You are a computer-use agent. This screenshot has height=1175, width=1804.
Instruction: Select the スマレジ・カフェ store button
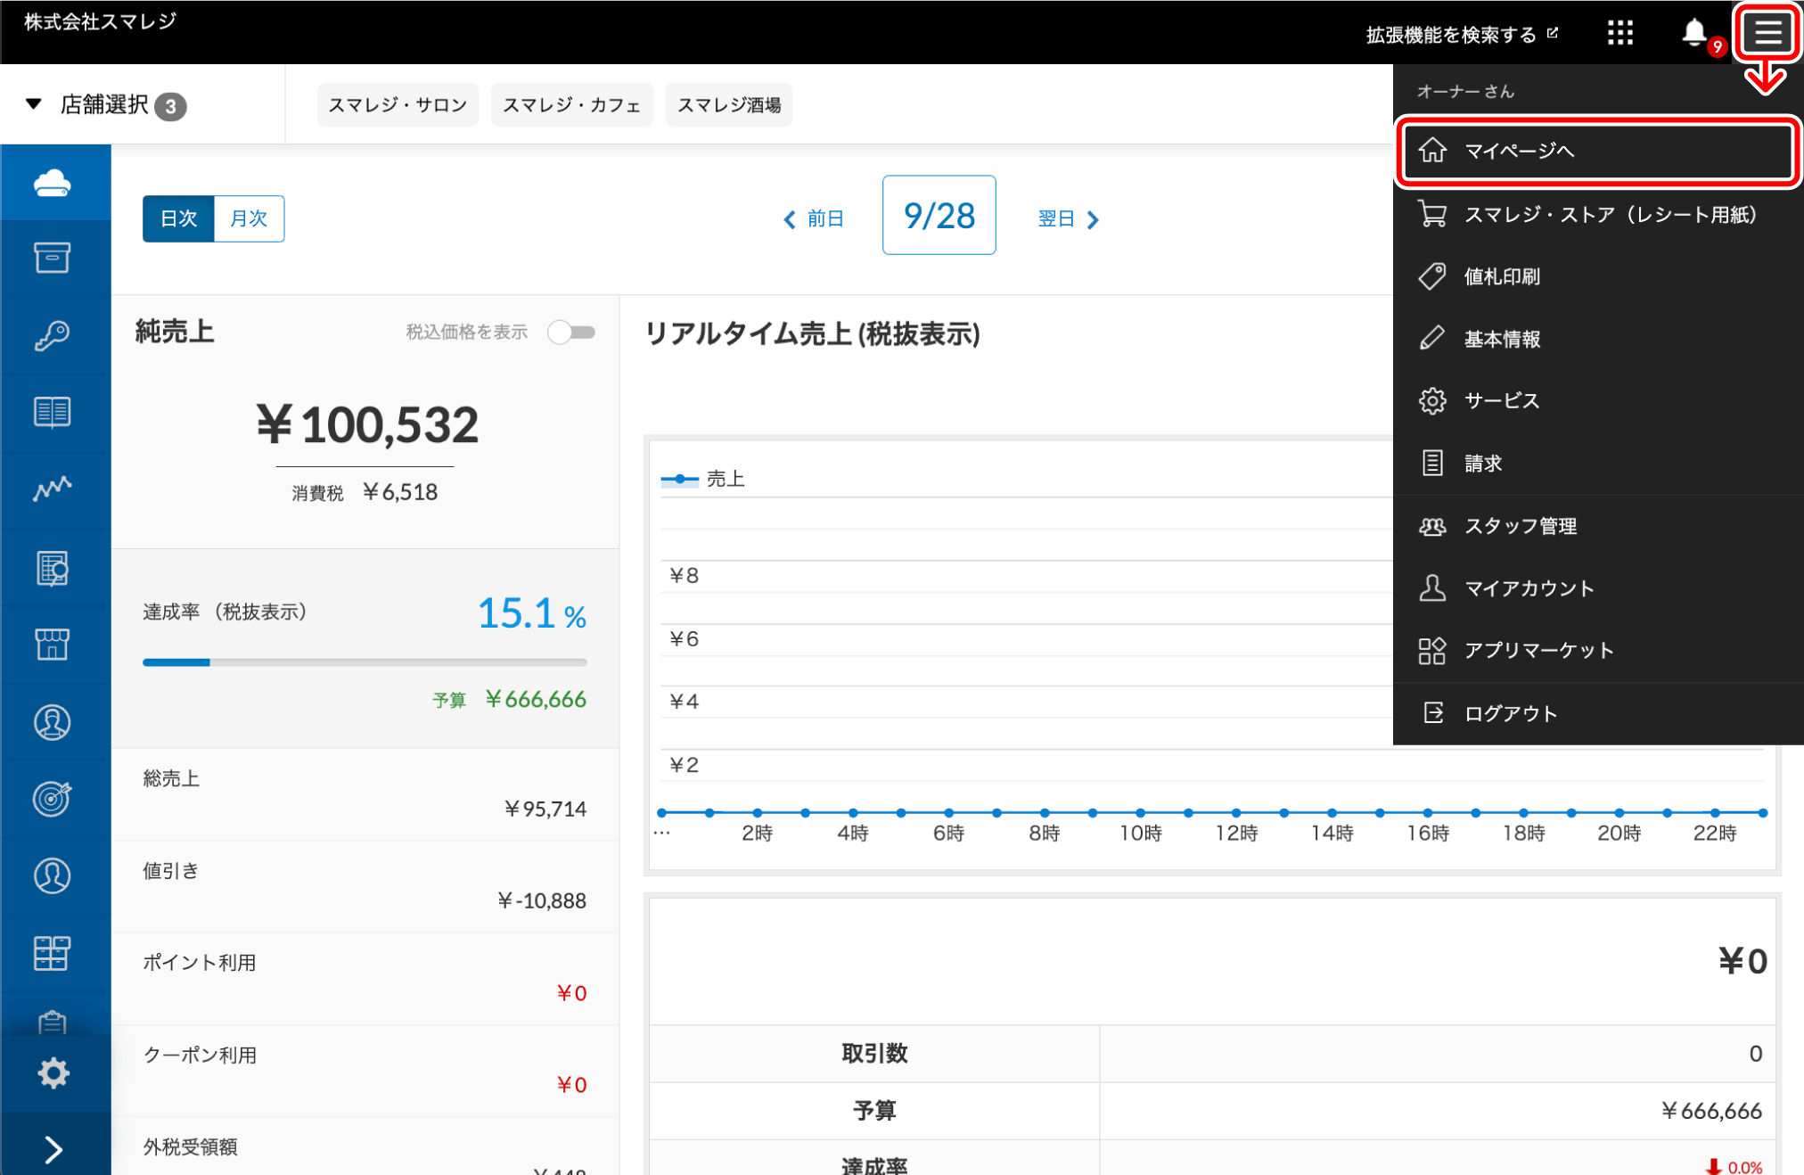click(571, 105)
